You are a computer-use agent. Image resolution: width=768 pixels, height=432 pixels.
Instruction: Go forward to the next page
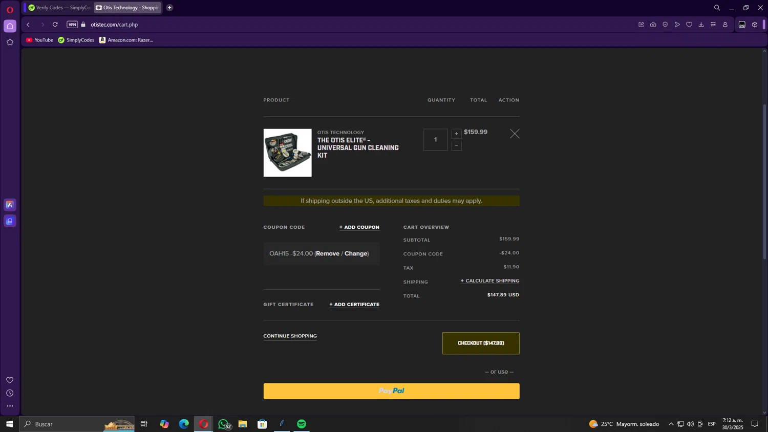coord(42,25)
